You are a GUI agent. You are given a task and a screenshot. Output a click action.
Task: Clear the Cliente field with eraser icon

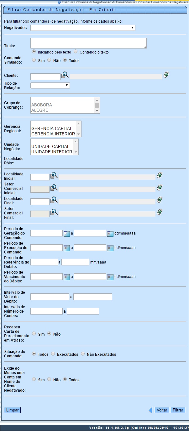166,75
